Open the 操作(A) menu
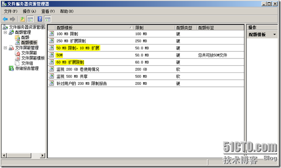The image size is (281, 168). (29, 11)
